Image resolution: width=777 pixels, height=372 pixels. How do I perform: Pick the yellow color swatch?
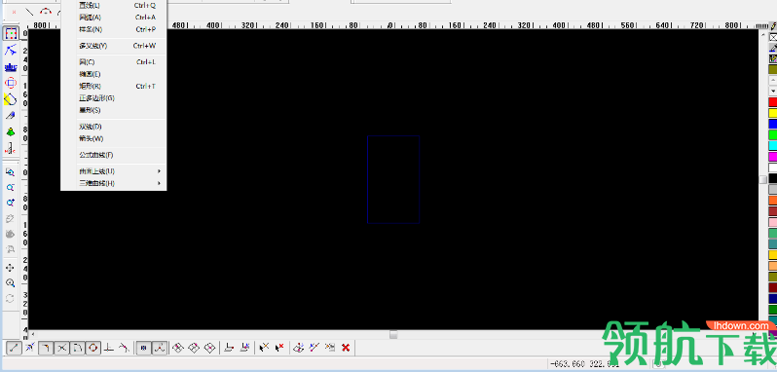pyautogui.click(x=772, y=113)
